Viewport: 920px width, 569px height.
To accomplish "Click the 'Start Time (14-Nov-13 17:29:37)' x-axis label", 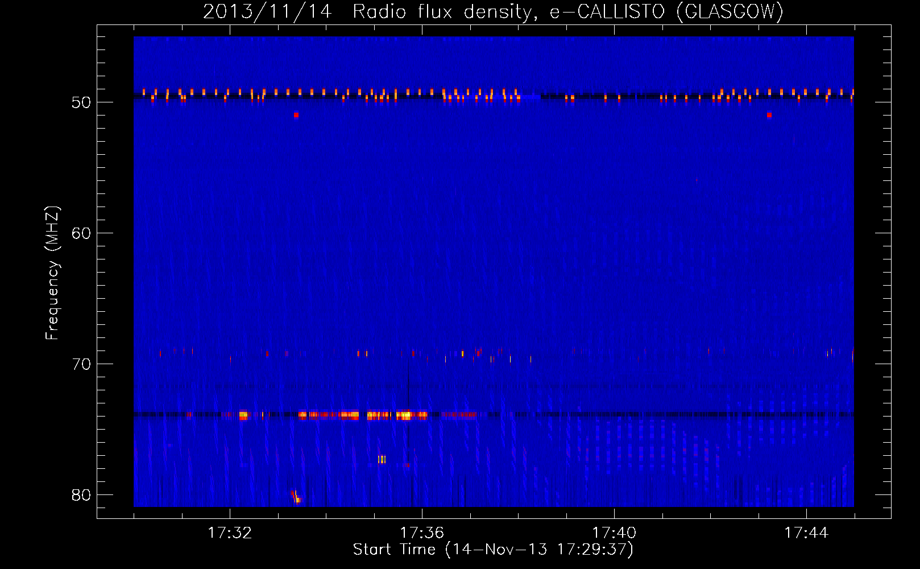I will [x=493, y=550].
